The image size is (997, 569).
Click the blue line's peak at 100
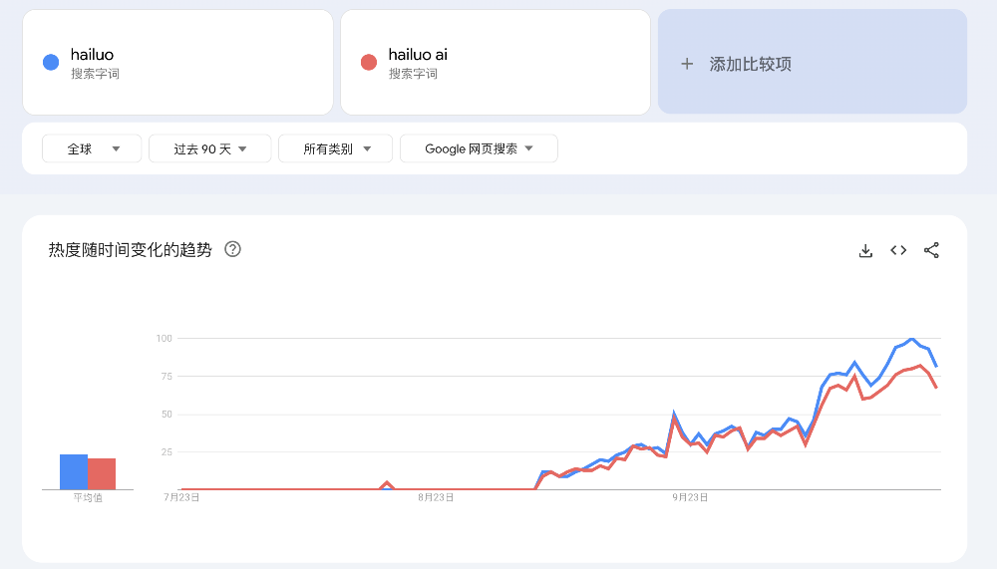coord(912,339)
